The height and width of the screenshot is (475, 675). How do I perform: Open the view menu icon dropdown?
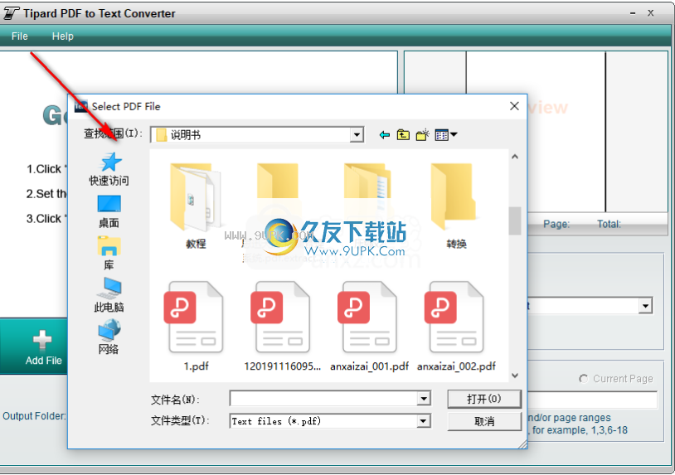click(x=446, y=135)
